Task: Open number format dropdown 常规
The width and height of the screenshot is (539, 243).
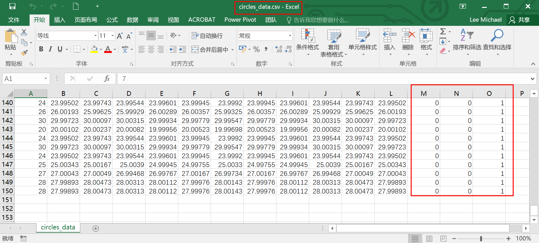Action: 290,36
